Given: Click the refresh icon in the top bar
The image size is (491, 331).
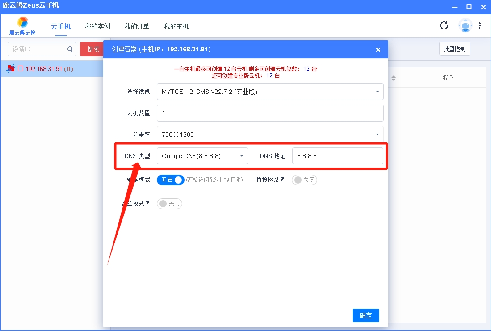Looking at the screenshot, I should (444, 25).
